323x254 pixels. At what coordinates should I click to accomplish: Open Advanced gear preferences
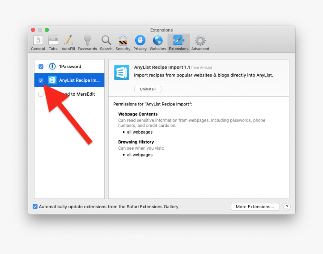(x=200, y=43)
